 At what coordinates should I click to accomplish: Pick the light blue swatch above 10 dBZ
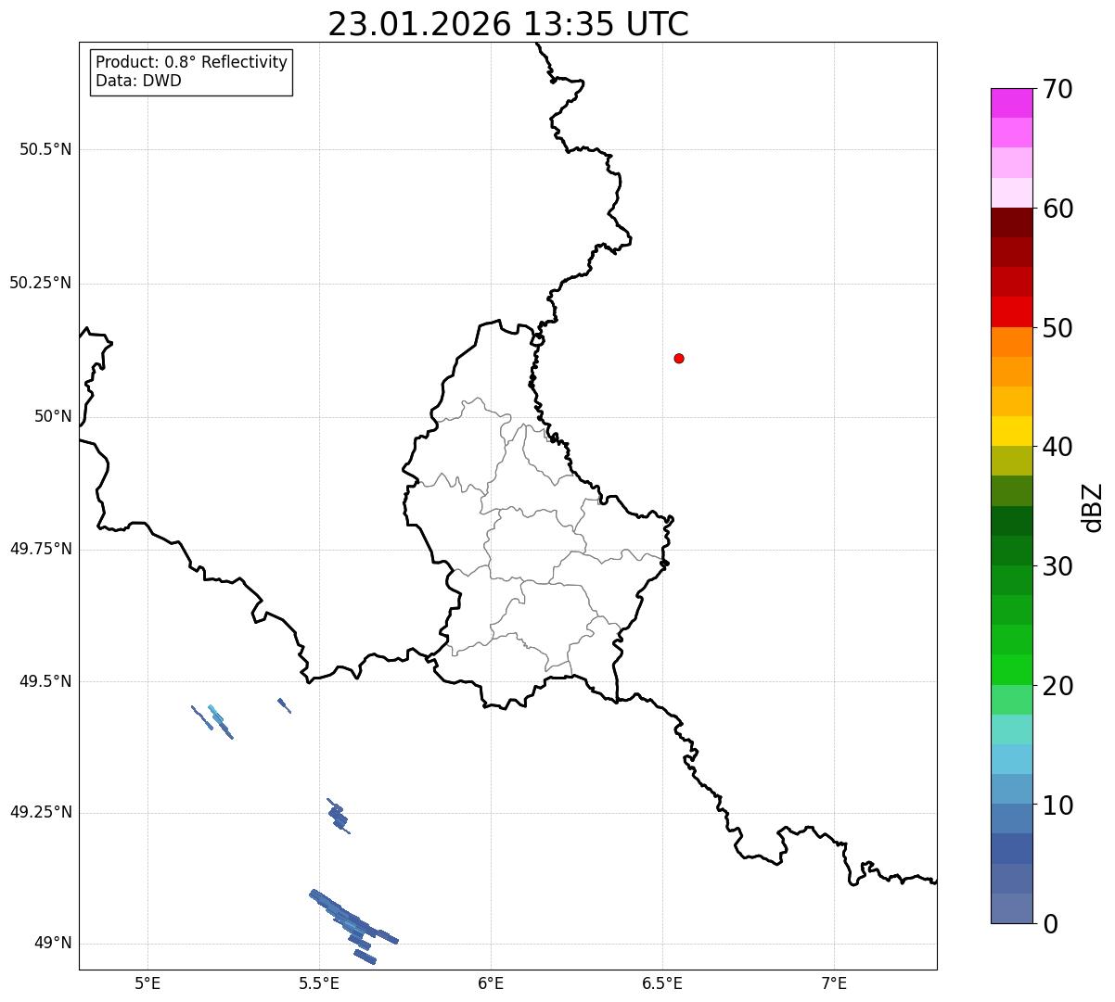[1011, 789]
